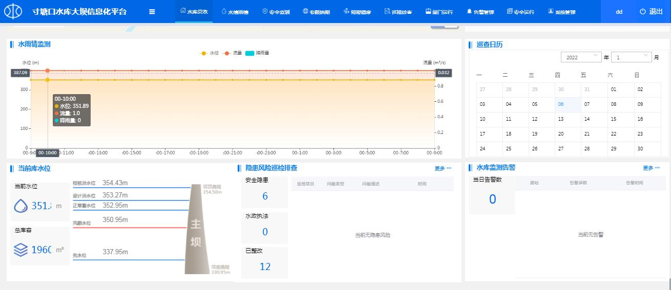Toggle 水位 series in chart legend
The height and width of the screenshot is (290, 671).
point(209,53)
